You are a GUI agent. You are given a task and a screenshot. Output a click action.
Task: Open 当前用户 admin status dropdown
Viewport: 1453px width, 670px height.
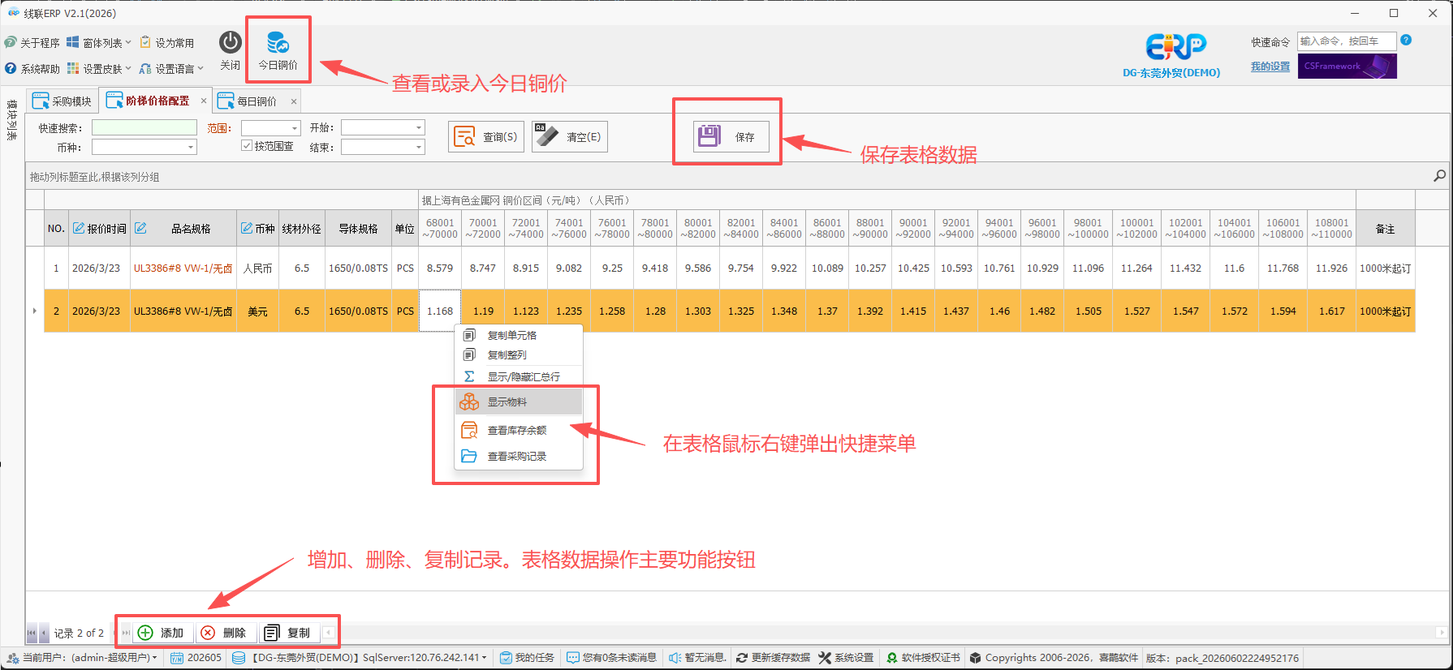click(x=81, y=658)
